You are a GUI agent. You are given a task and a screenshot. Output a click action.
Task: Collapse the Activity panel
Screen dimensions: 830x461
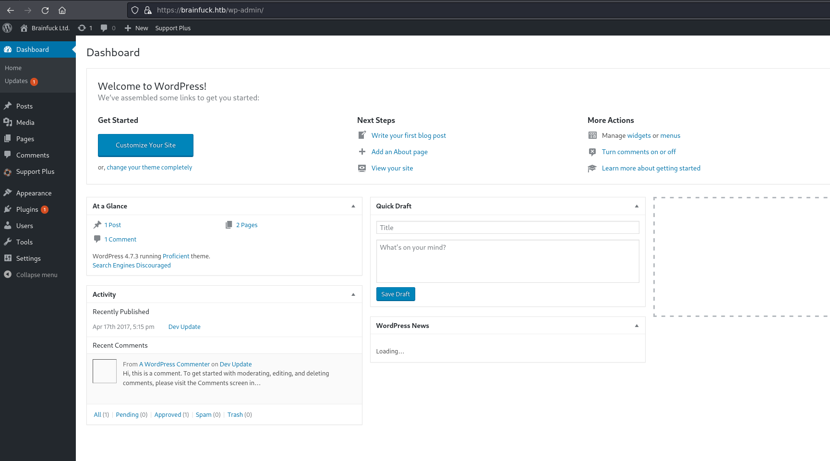353,294
